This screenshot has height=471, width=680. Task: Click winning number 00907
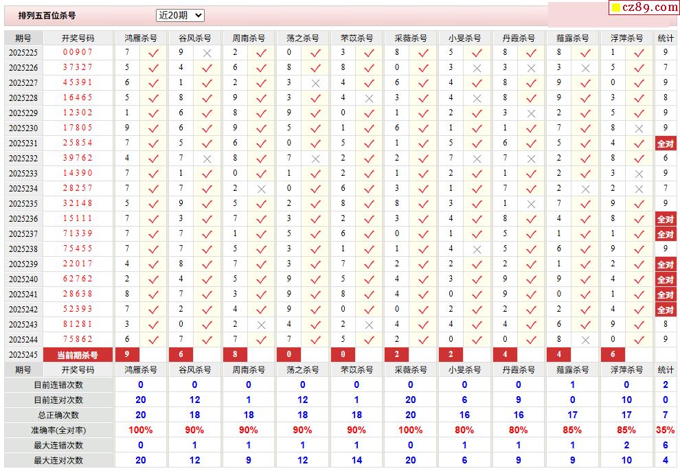coord(78,52)
